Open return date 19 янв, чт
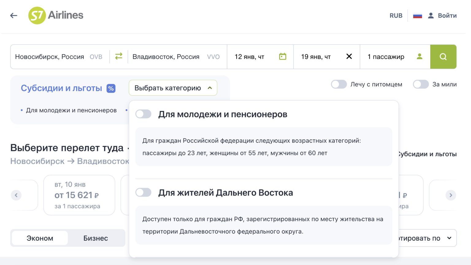 (327, 57)
